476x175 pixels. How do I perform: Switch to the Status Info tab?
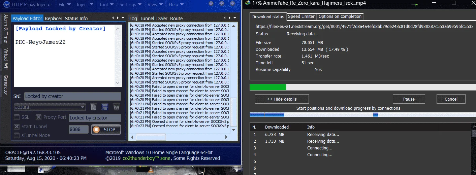point(76,19)
